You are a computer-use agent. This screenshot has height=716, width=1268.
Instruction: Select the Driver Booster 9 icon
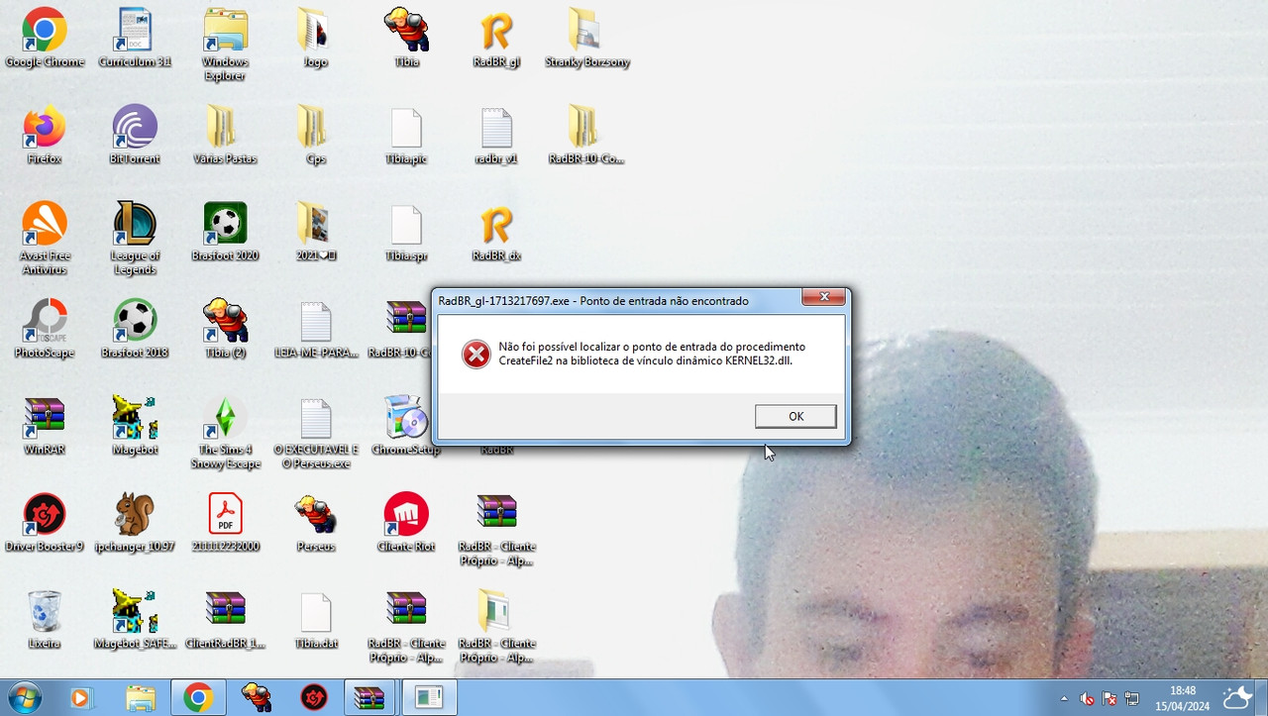click(45, 523)
